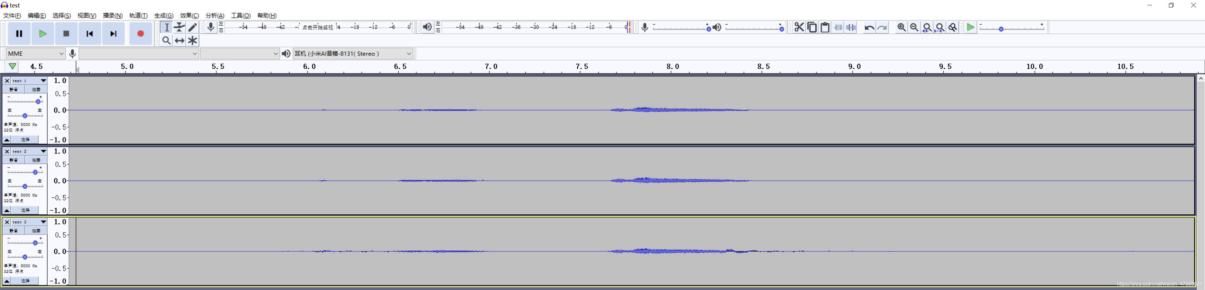Close the test 2 track
1205x290 pixels.
[x=7, y=151]
